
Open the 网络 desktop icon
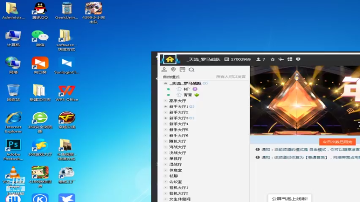tap(13, 66)
